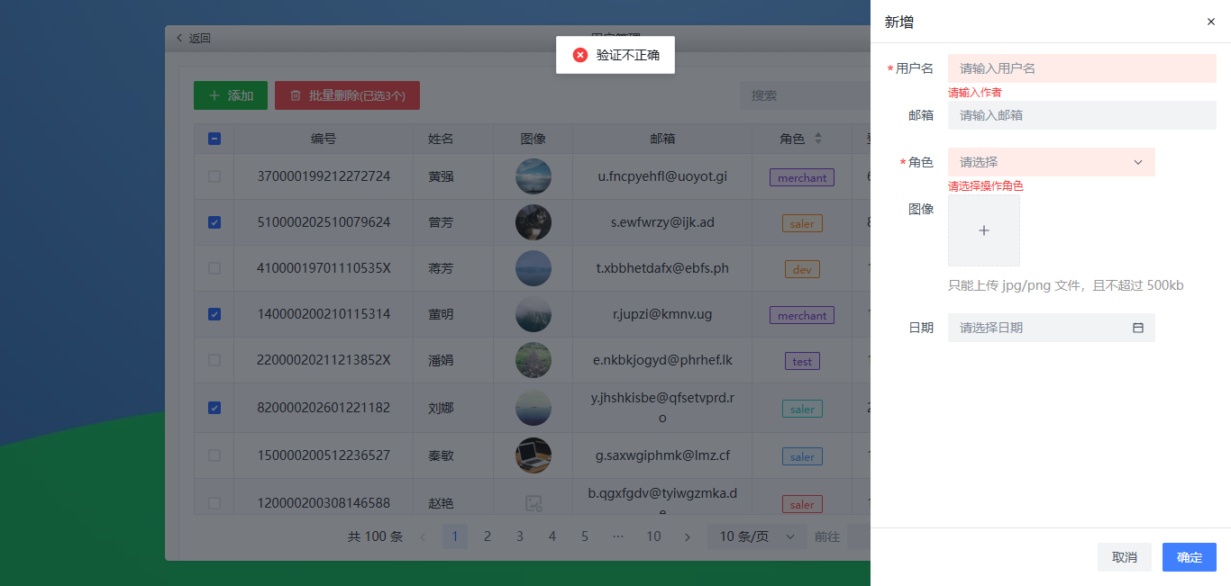Uncheck the row checkbox for 曾芳
Screen dimensions: 1231x586
coord(214,222)
